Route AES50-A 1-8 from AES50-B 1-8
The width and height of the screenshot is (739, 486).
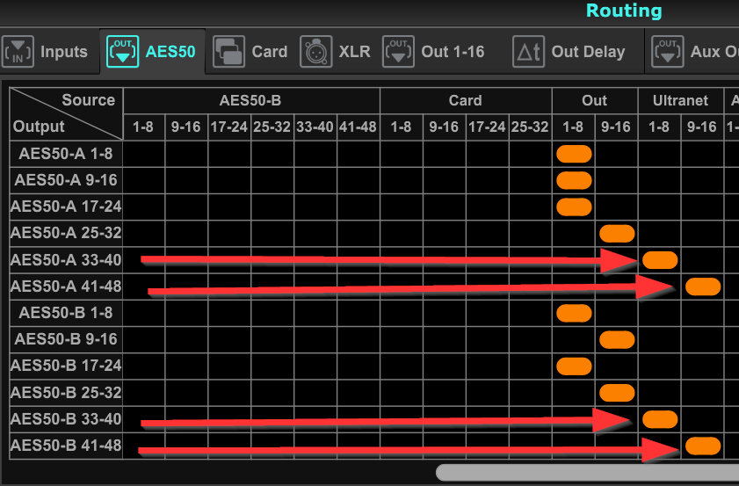tap(143, 155)
